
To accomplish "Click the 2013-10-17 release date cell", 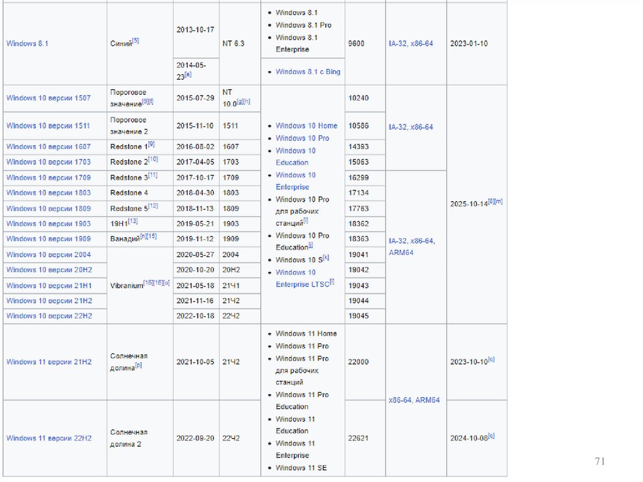I will coord(195,30).
